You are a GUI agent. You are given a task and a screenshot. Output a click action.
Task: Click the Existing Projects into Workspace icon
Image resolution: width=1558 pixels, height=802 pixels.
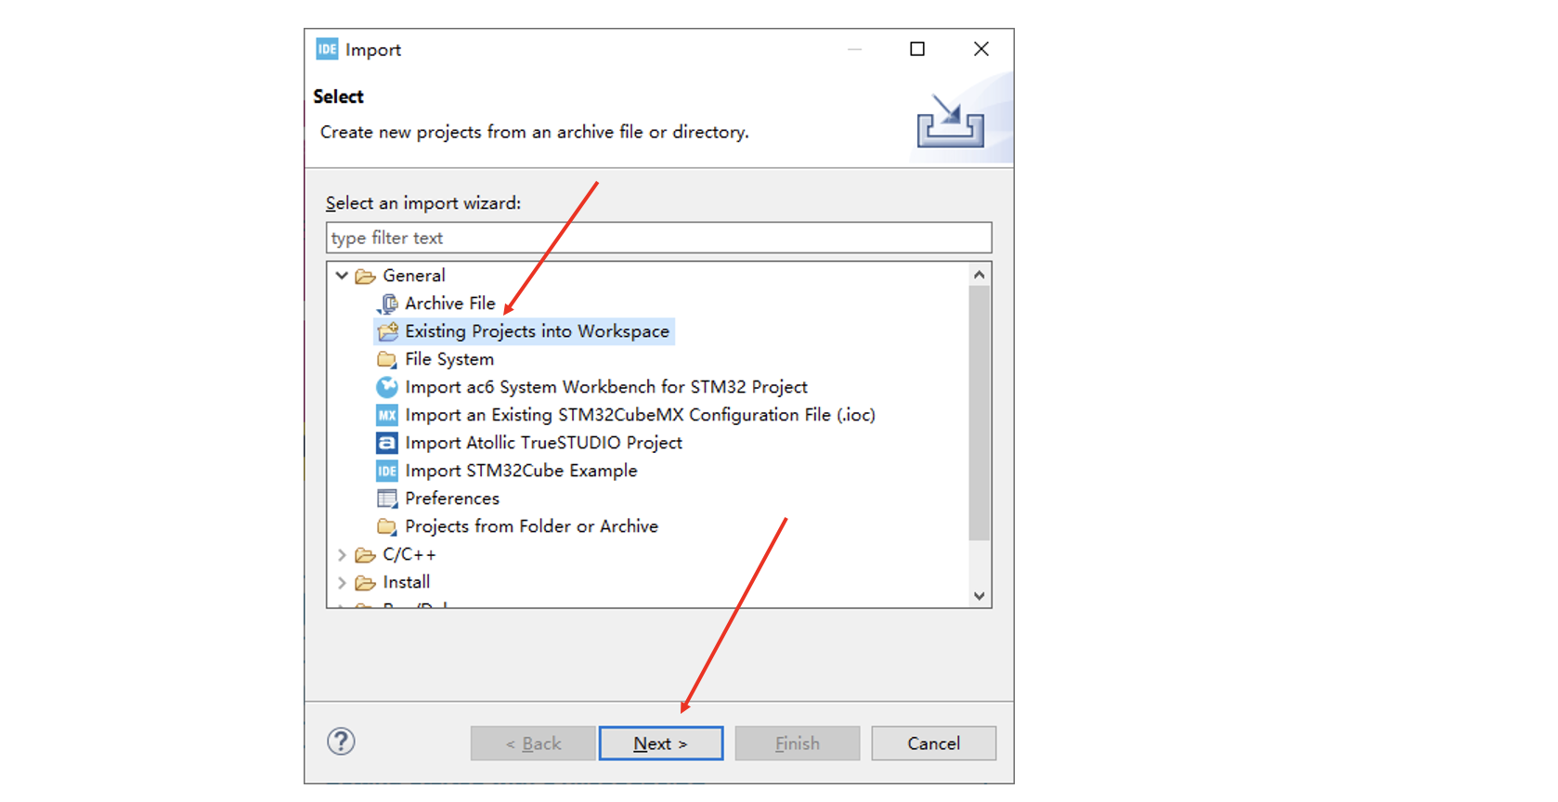pyautogui.click(x=387, y=331)
